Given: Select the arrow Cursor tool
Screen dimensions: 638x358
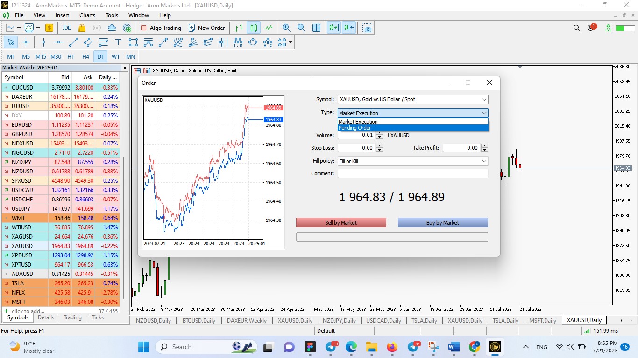Looking at the screenshot, I should 11,42.
